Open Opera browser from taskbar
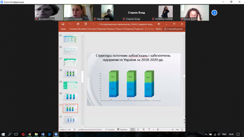Viewport: 244px width, 137px height. [23, 134]
